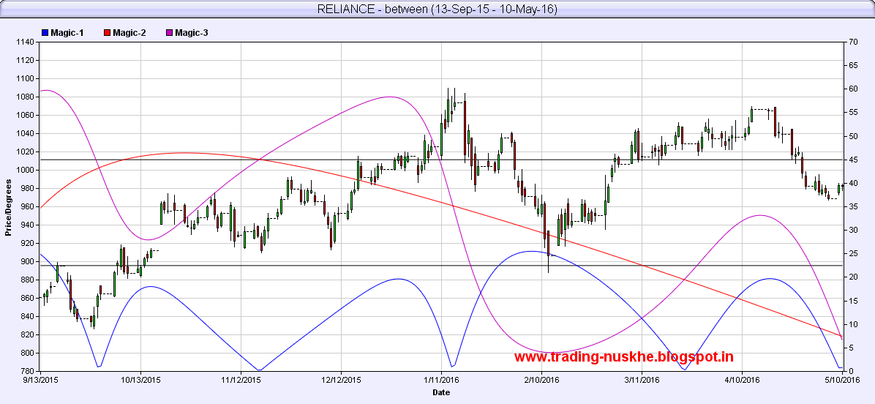Select the Magic-1 legend label

coord(67,33)
